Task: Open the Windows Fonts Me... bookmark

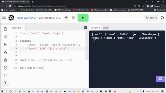Action: tap(44, 10)
